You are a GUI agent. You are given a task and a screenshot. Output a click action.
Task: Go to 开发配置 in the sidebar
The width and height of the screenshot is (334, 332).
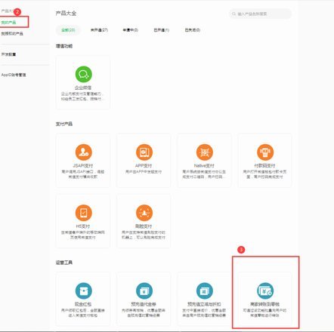point(8,54)
